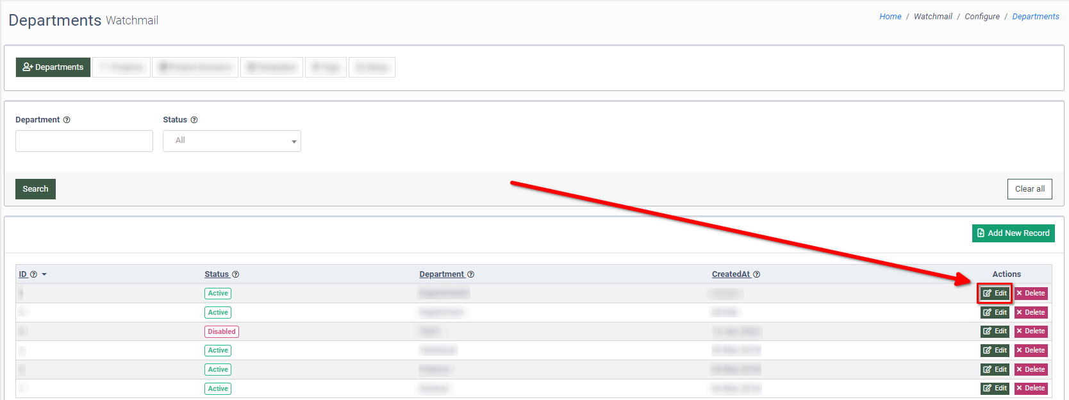Click help icon next to ID column header
Image resolution: width=1069 pixels, height=400 pixels.
(x=34, y=274)
